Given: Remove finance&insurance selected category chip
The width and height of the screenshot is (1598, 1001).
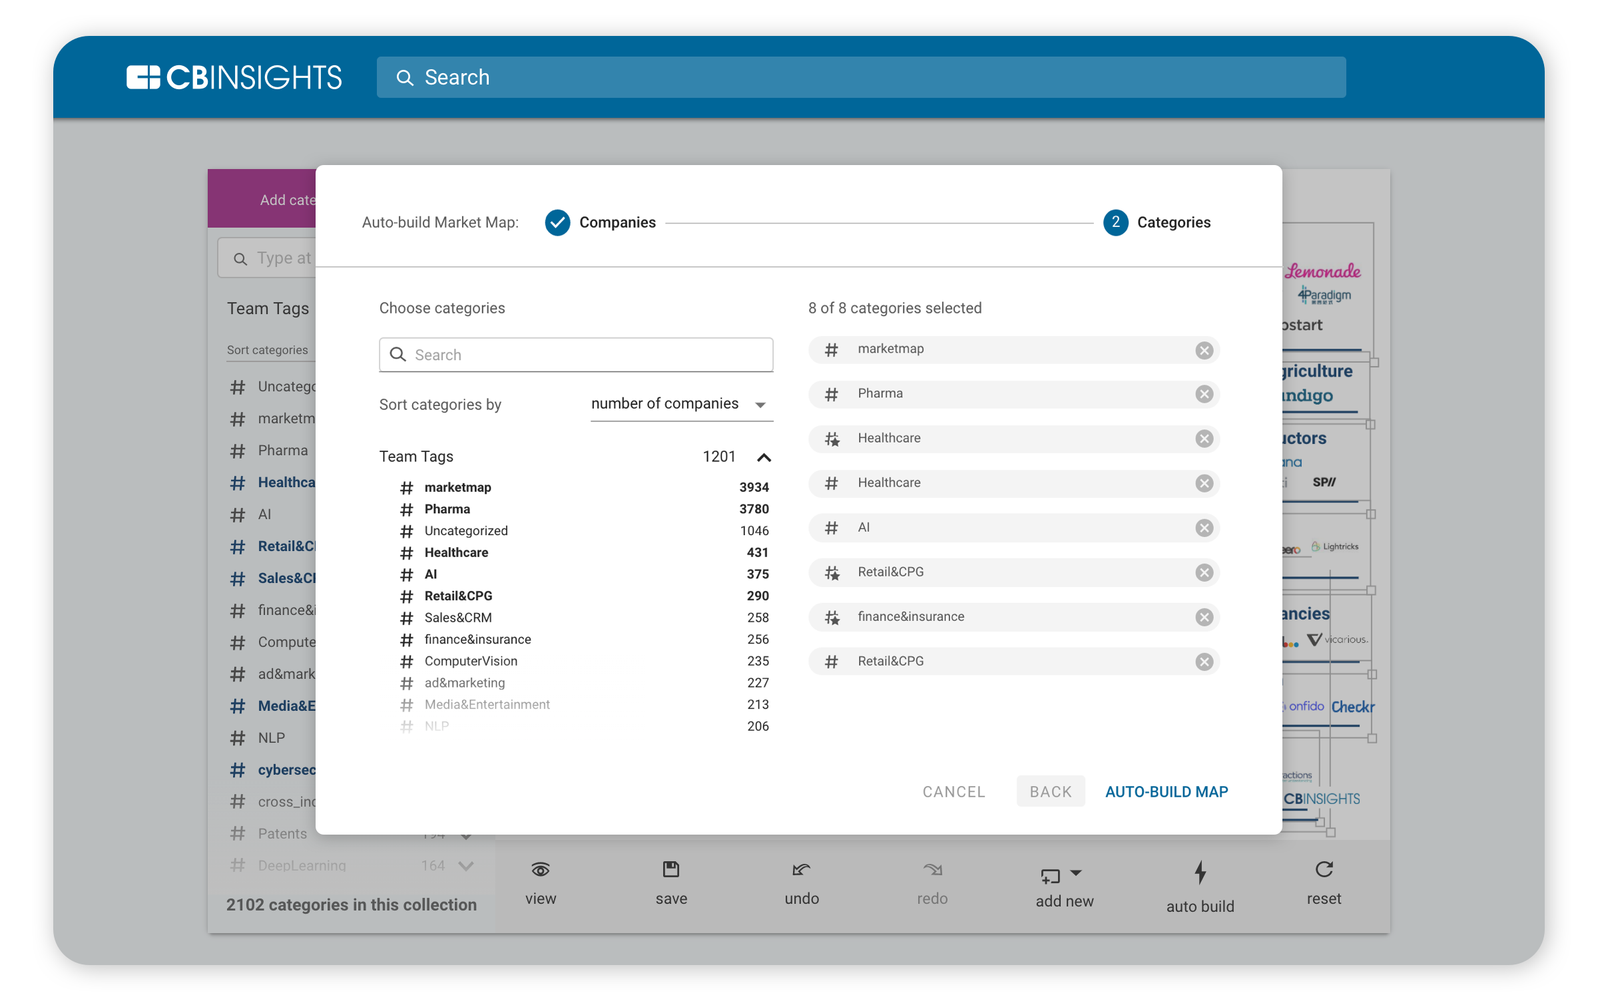Looking at the screenshot, I should (1204, 617).
